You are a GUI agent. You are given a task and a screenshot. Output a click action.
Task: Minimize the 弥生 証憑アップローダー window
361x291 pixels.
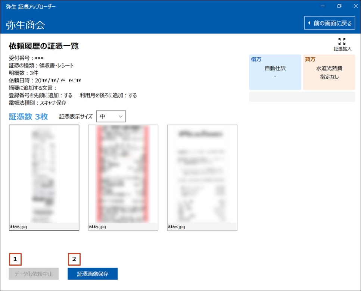322,6
